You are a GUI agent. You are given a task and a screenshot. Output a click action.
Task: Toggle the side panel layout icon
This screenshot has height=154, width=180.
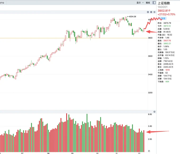pos(154,3)
